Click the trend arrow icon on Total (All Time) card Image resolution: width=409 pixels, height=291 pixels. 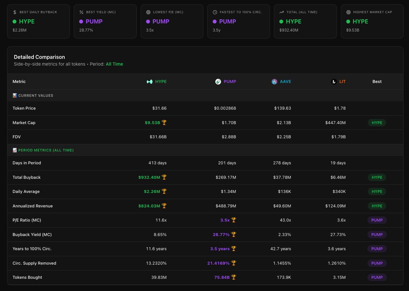[282, 12]
